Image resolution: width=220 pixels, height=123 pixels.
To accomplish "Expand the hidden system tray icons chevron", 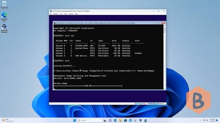I will tap(200, 120).
